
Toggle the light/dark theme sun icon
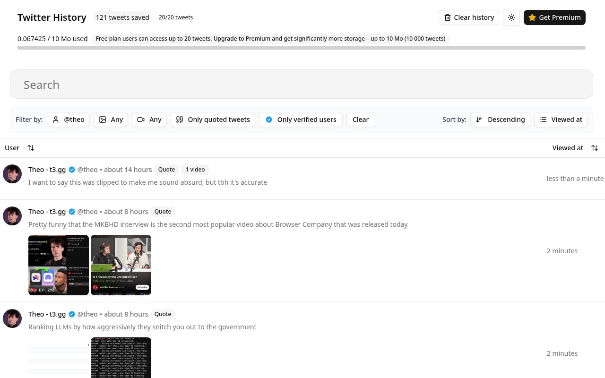pyautogui.click(x=511, y=17)
